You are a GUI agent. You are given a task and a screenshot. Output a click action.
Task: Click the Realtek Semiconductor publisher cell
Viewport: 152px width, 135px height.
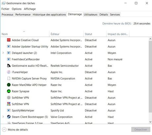coord(64,66)
